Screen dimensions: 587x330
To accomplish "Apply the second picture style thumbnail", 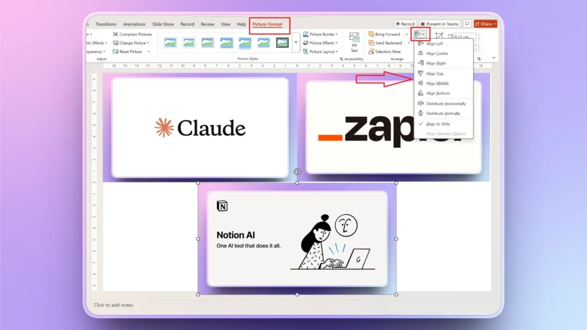I will coord(189,42).
